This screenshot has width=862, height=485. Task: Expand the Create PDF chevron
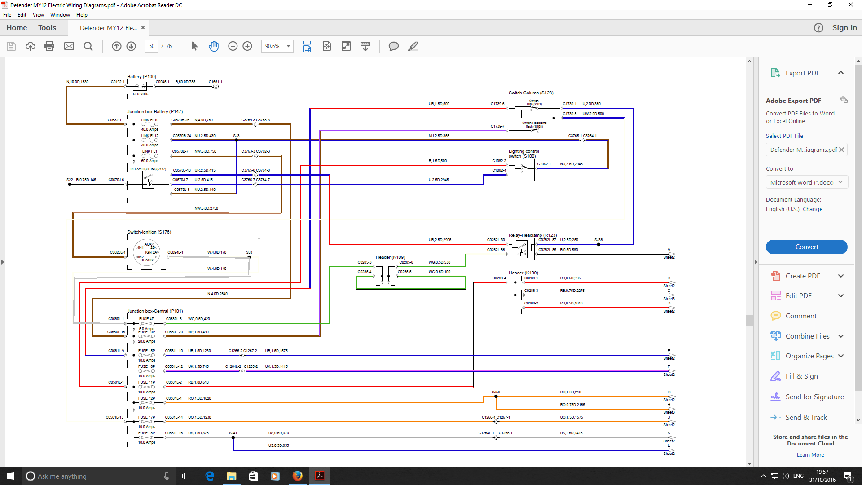click(x=841, y=276)
